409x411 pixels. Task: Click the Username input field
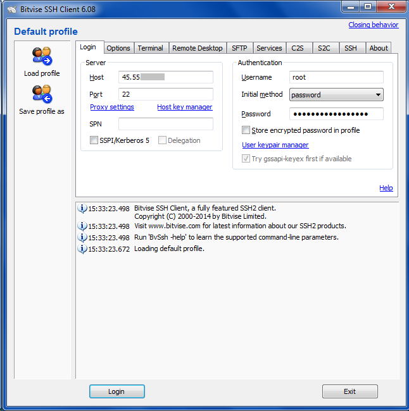point(336,77)
